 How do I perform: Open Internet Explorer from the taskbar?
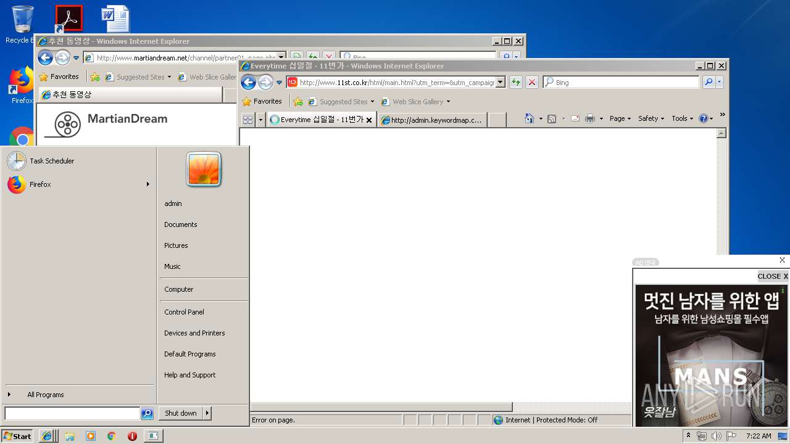(x=48, y=436)
